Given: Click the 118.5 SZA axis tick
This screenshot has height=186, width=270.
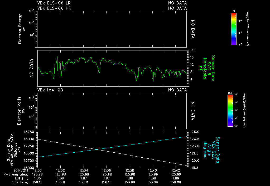Looking at the screenshot, I should click(x=195, y=168).
